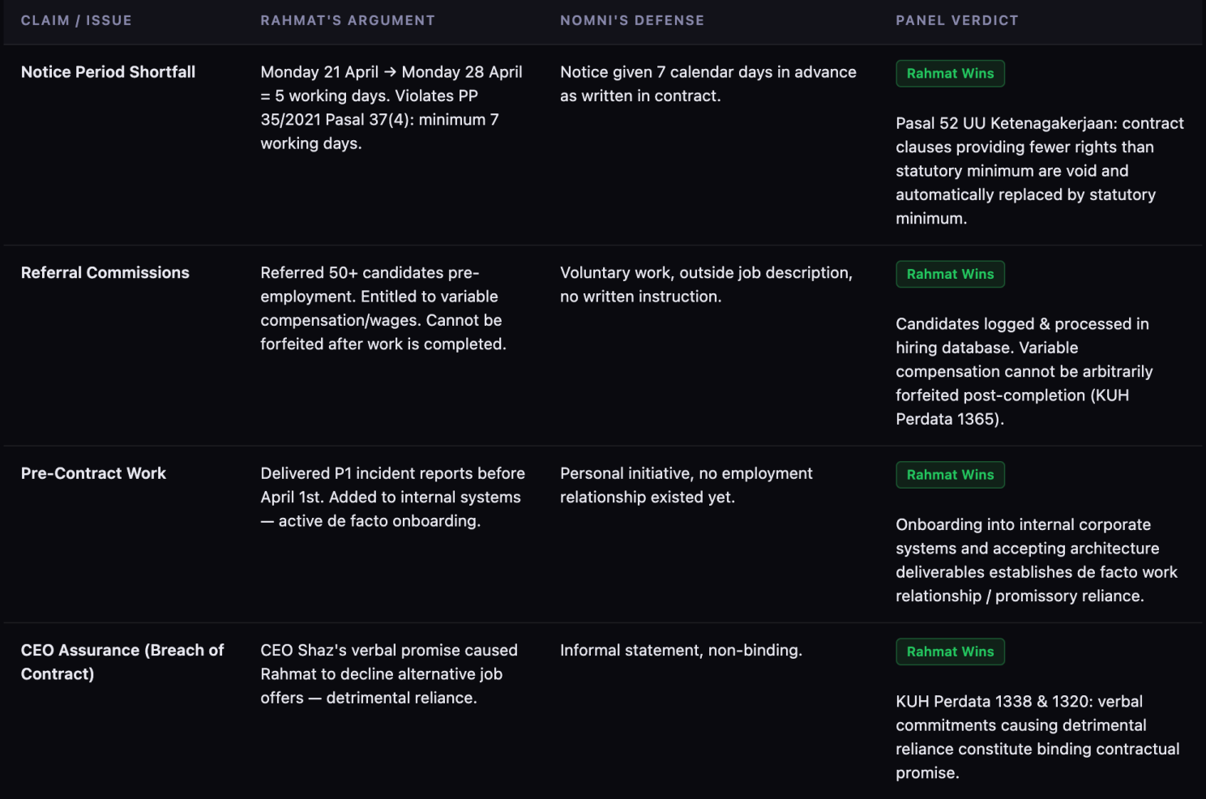
Task: Click Rahmat Wins badge for Notice Period
Action: (950, 74)
